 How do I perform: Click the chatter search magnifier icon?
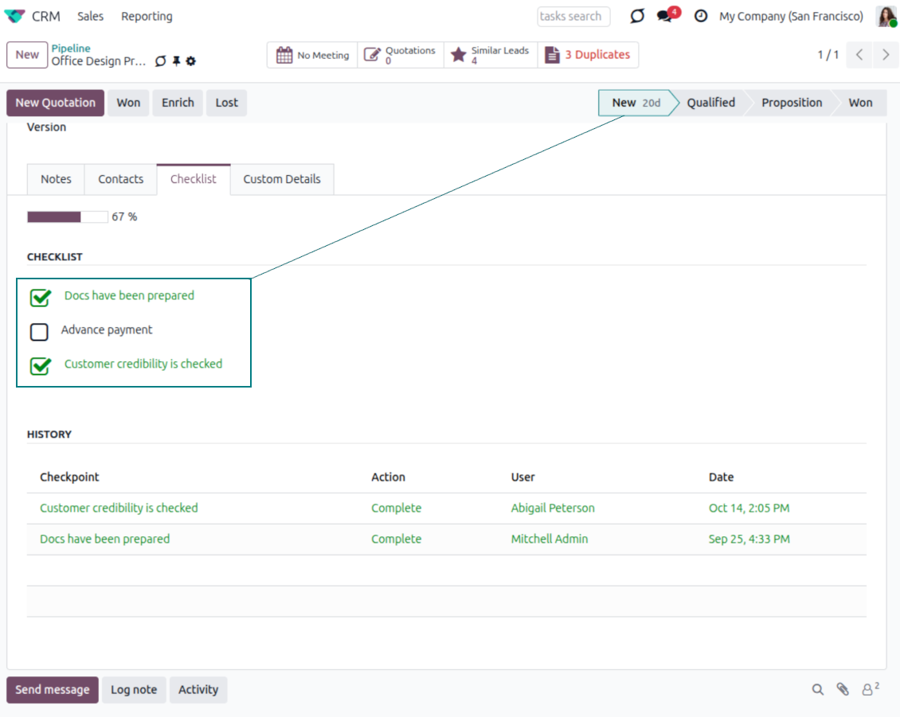pos(817,690)
